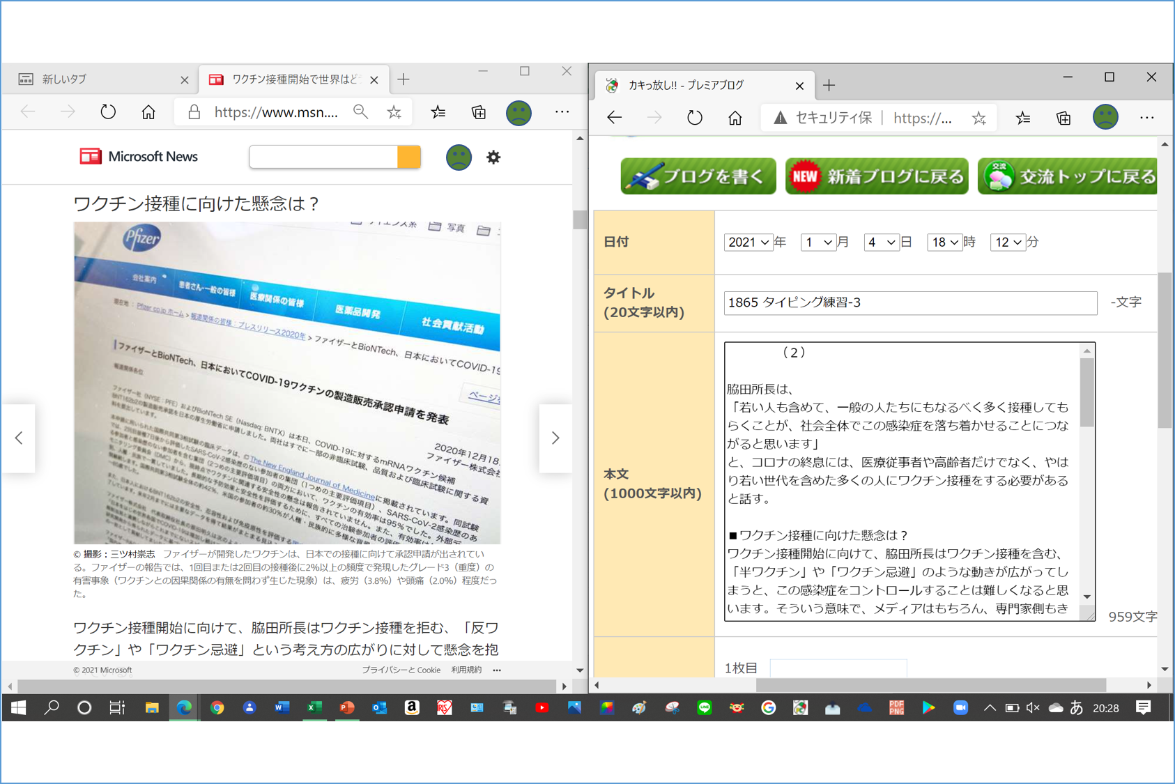
Task: Click Microsoft News account avatar
Action: (459, 157)
